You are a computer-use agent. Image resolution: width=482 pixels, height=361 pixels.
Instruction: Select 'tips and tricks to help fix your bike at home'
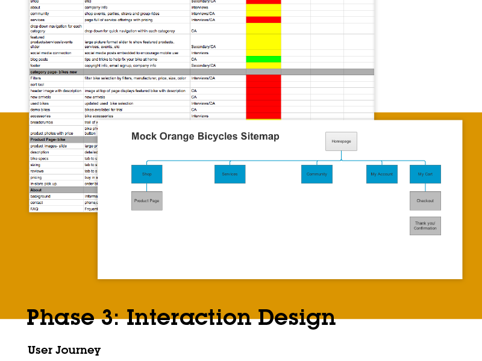(137, 59)
